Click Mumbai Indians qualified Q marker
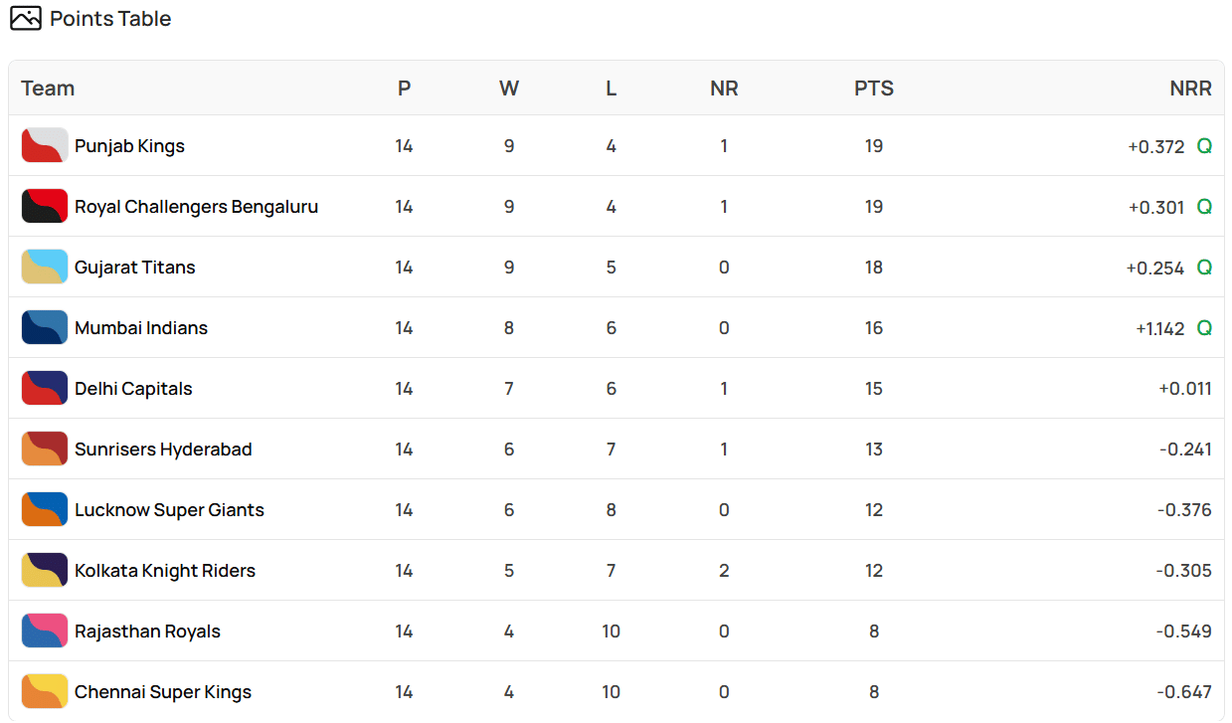This screenshot has width=1232, height=723. 1204,328
